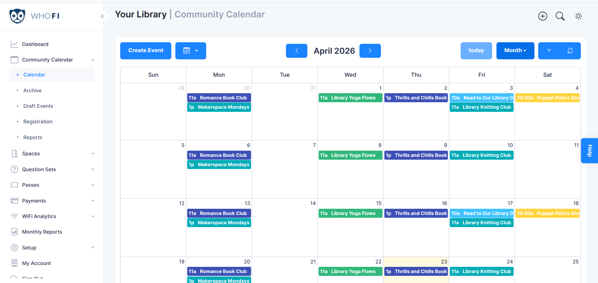Open Reports under Community Calendar
The height and width of the screenshot is (283, 598).
click(x=33, y=137)
